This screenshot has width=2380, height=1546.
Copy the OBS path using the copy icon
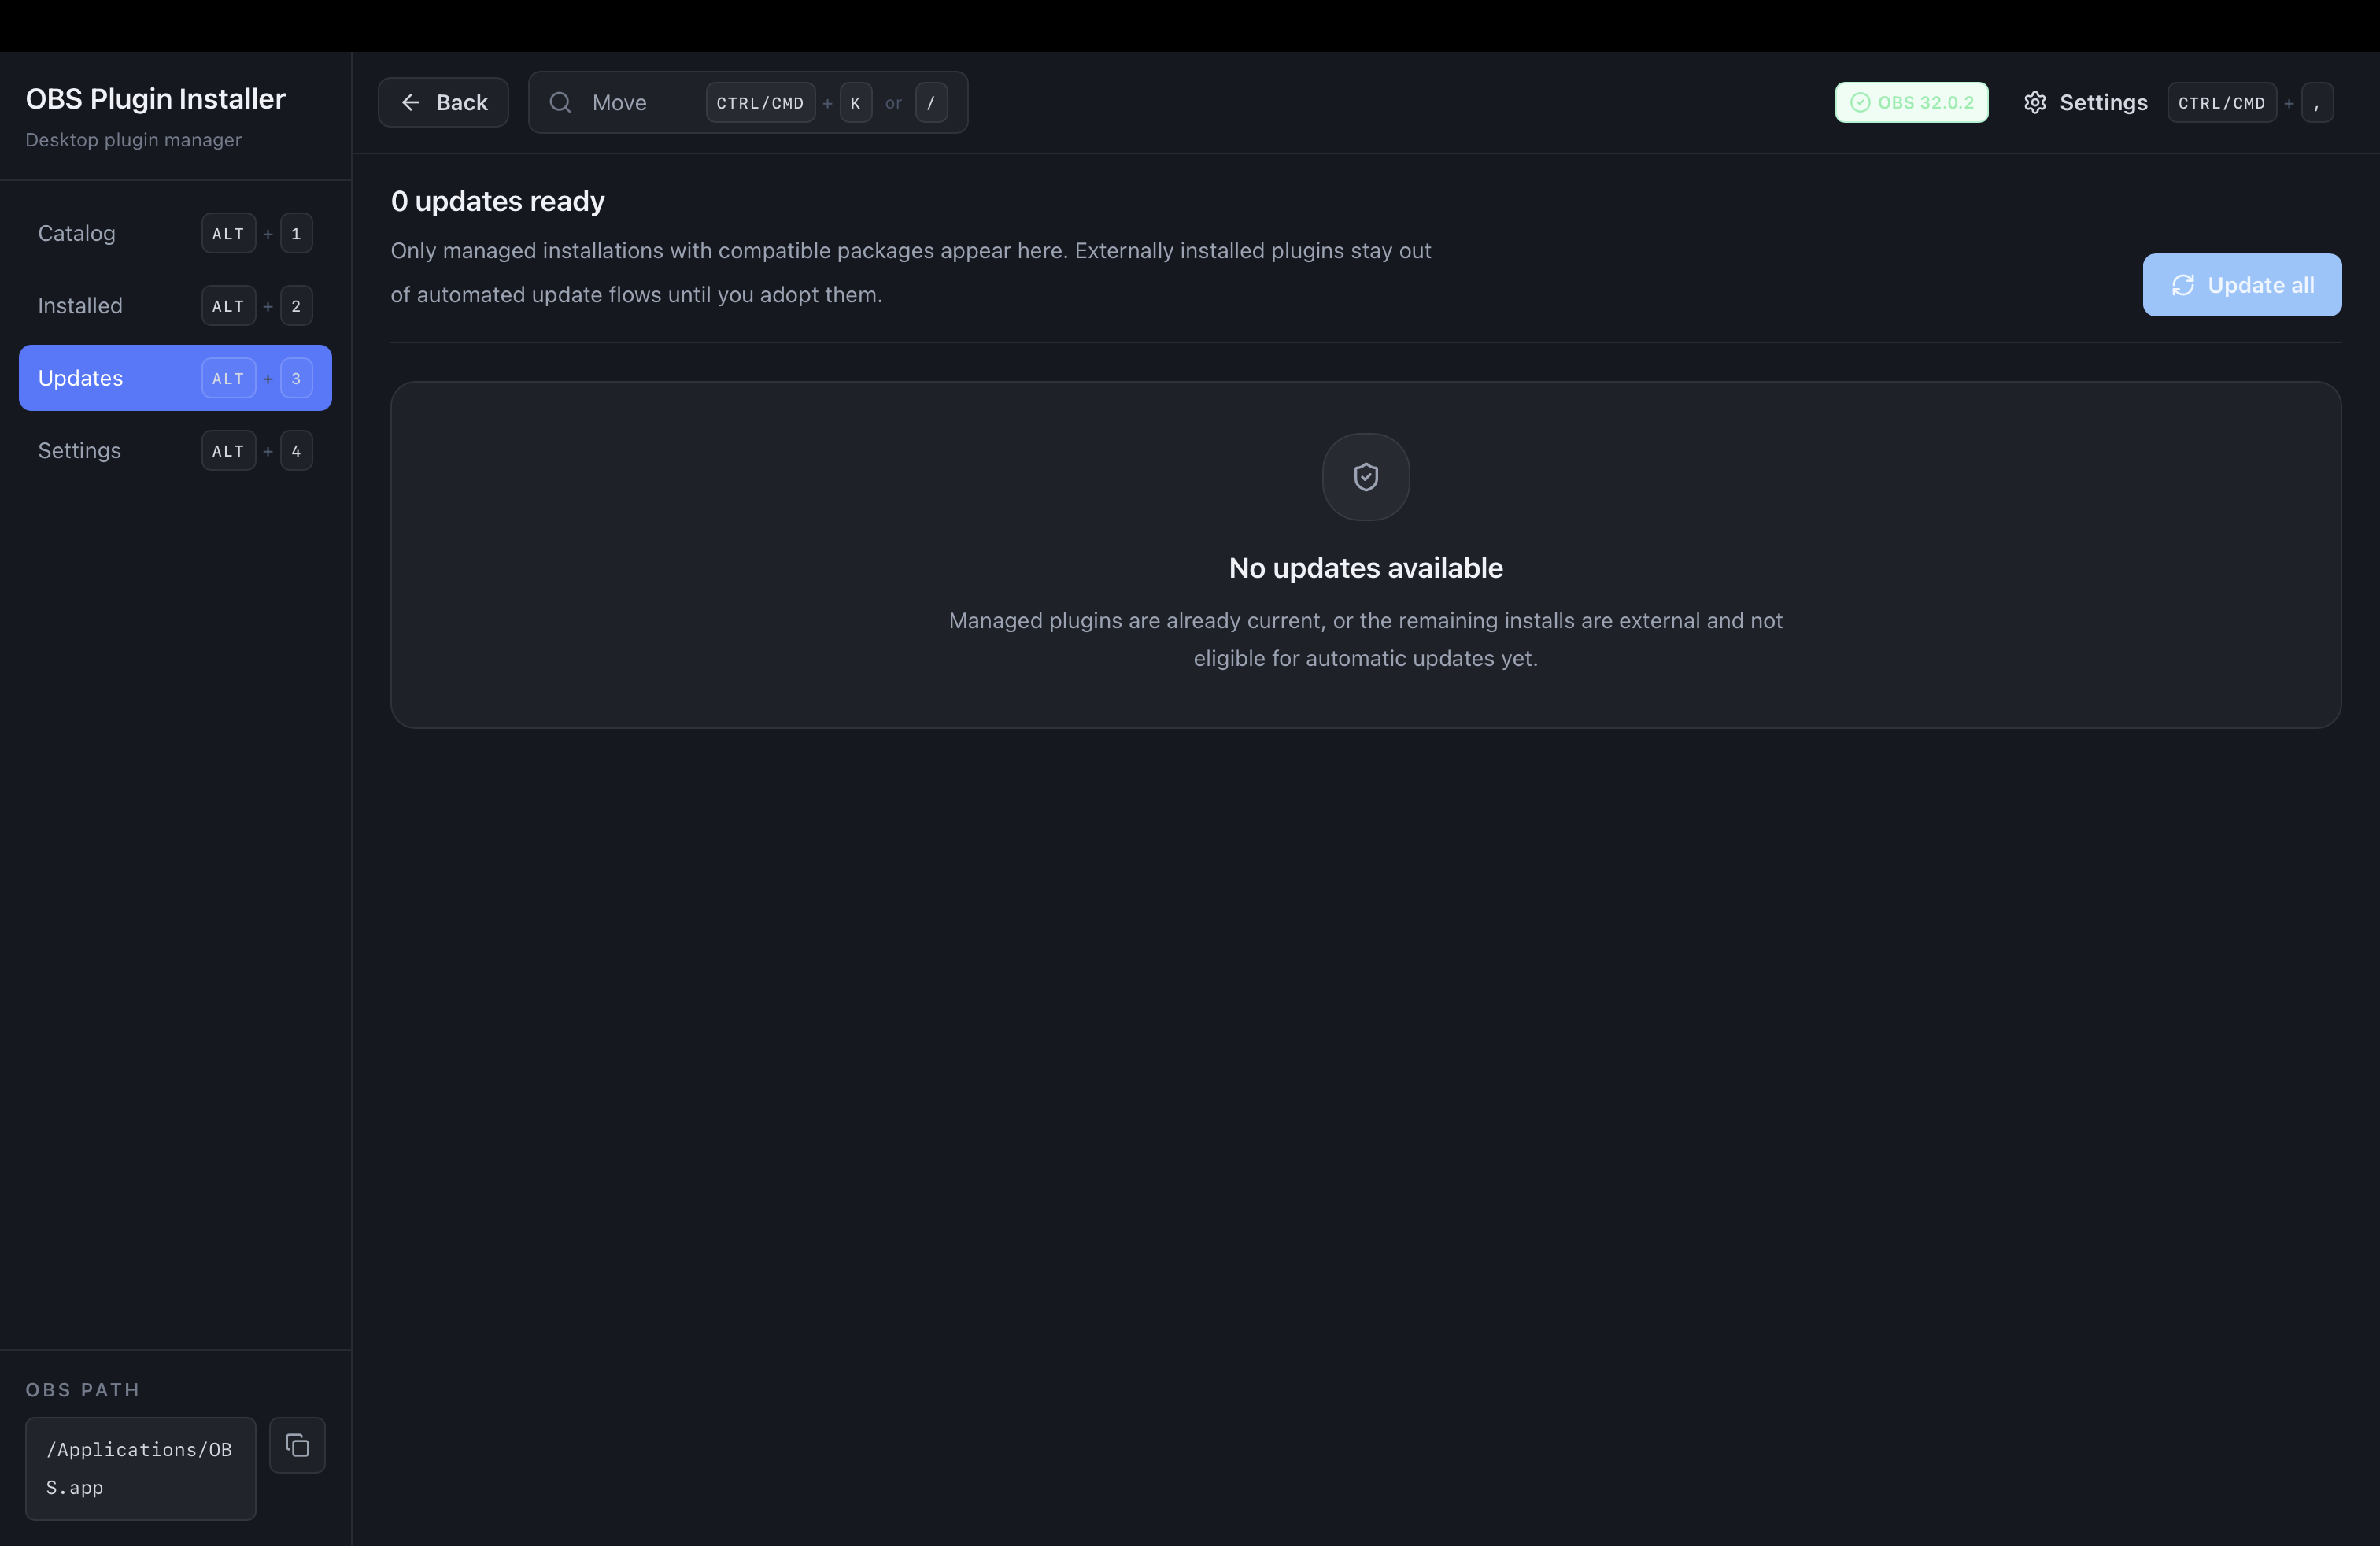[x=296, y=1445]
